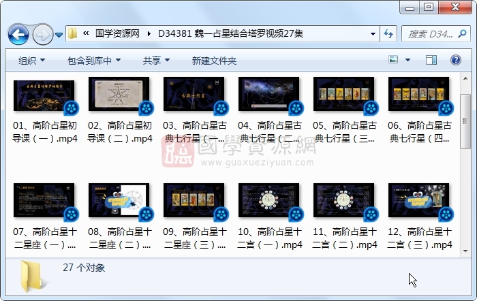
Task: Select video thumbnail 03、高阶占星古典七行星
Action: (194, 94)
